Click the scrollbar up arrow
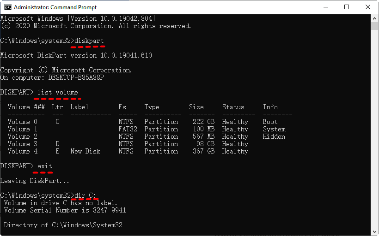379x236 pixels. [375, 18]
